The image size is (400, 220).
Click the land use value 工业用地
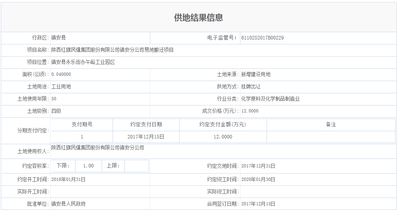coord(61,86)
